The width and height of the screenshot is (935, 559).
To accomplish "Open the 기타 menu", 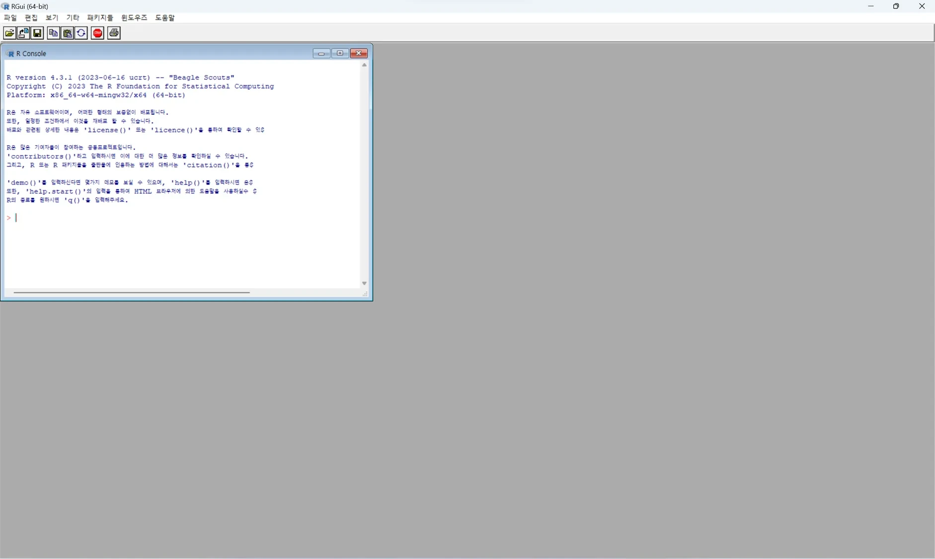I will 73,18.
